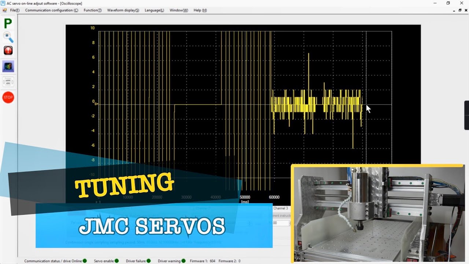Click the "10" label on vertical axis
The height and width of the screenshot is (264, 469).
click(92, 28)
